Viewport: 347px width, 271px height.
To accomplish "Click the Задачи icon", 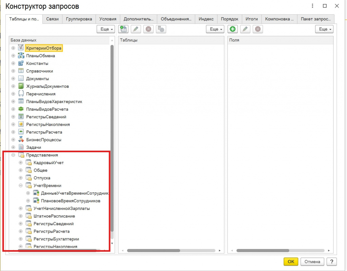I will coord(21,147).
